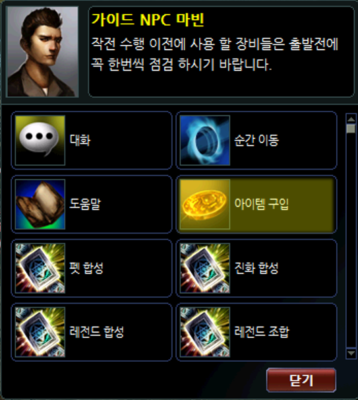Select the highlighted 아이템 구입 label
358x400 pixels.
[262, 204]
